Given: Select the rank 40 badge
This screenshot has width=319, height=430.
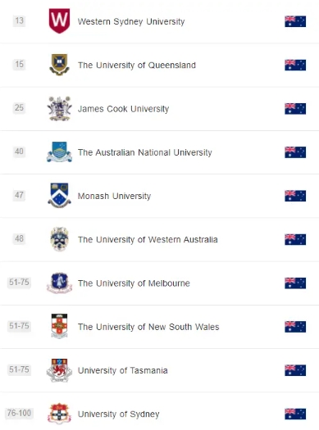Looking at the screenshot, I should 19,152.
